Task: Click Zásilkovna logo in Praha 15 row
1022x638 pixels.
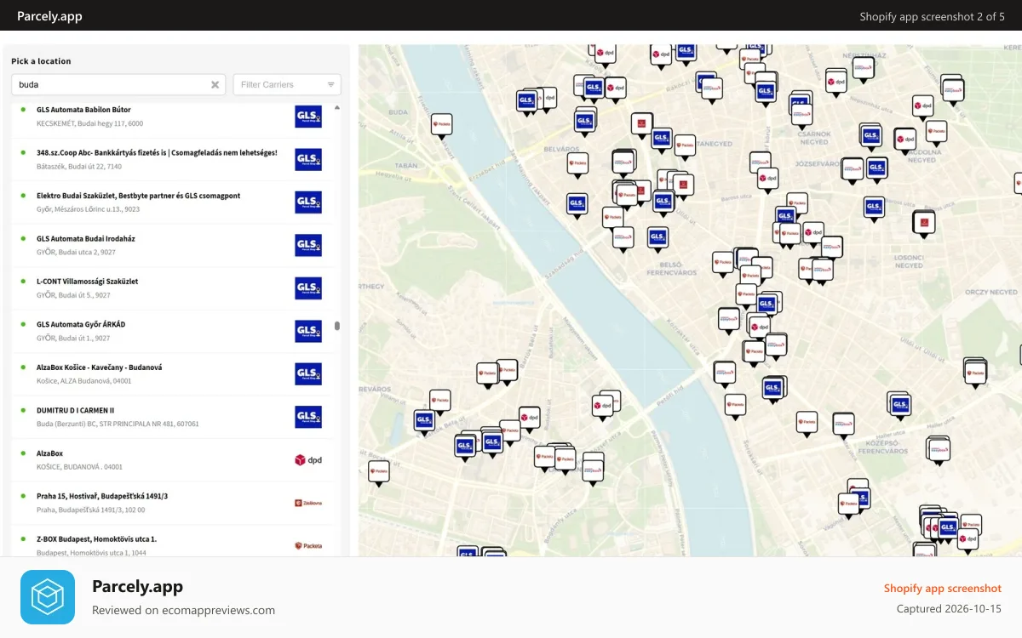Action: tap(308, 503)
